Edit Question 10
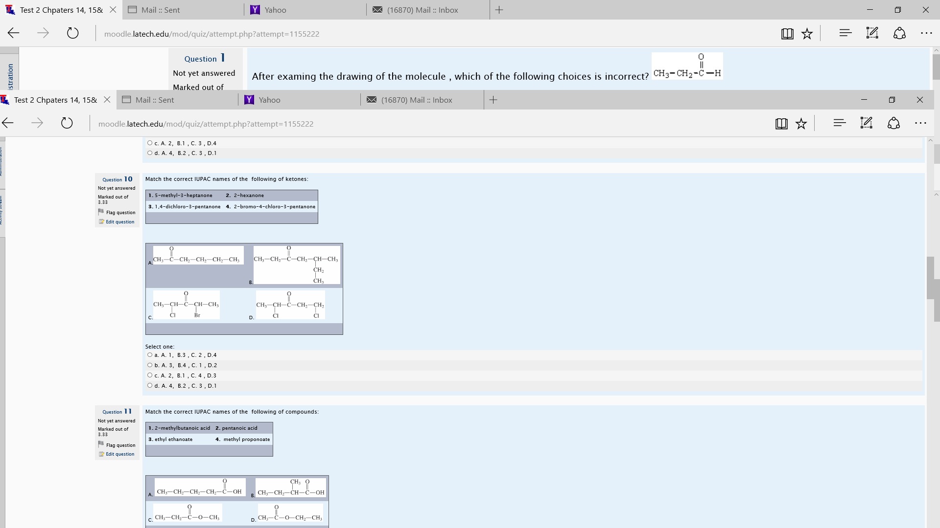Viewport: 940px width, 528px height. [120, 222]
